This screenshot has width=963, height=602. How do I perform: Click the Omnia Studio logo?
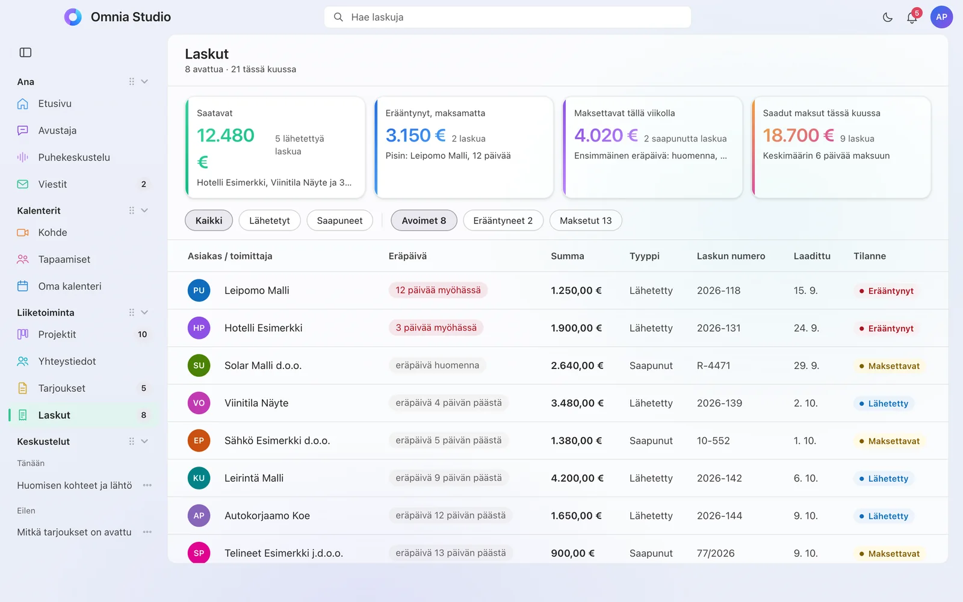click(73, 17)
